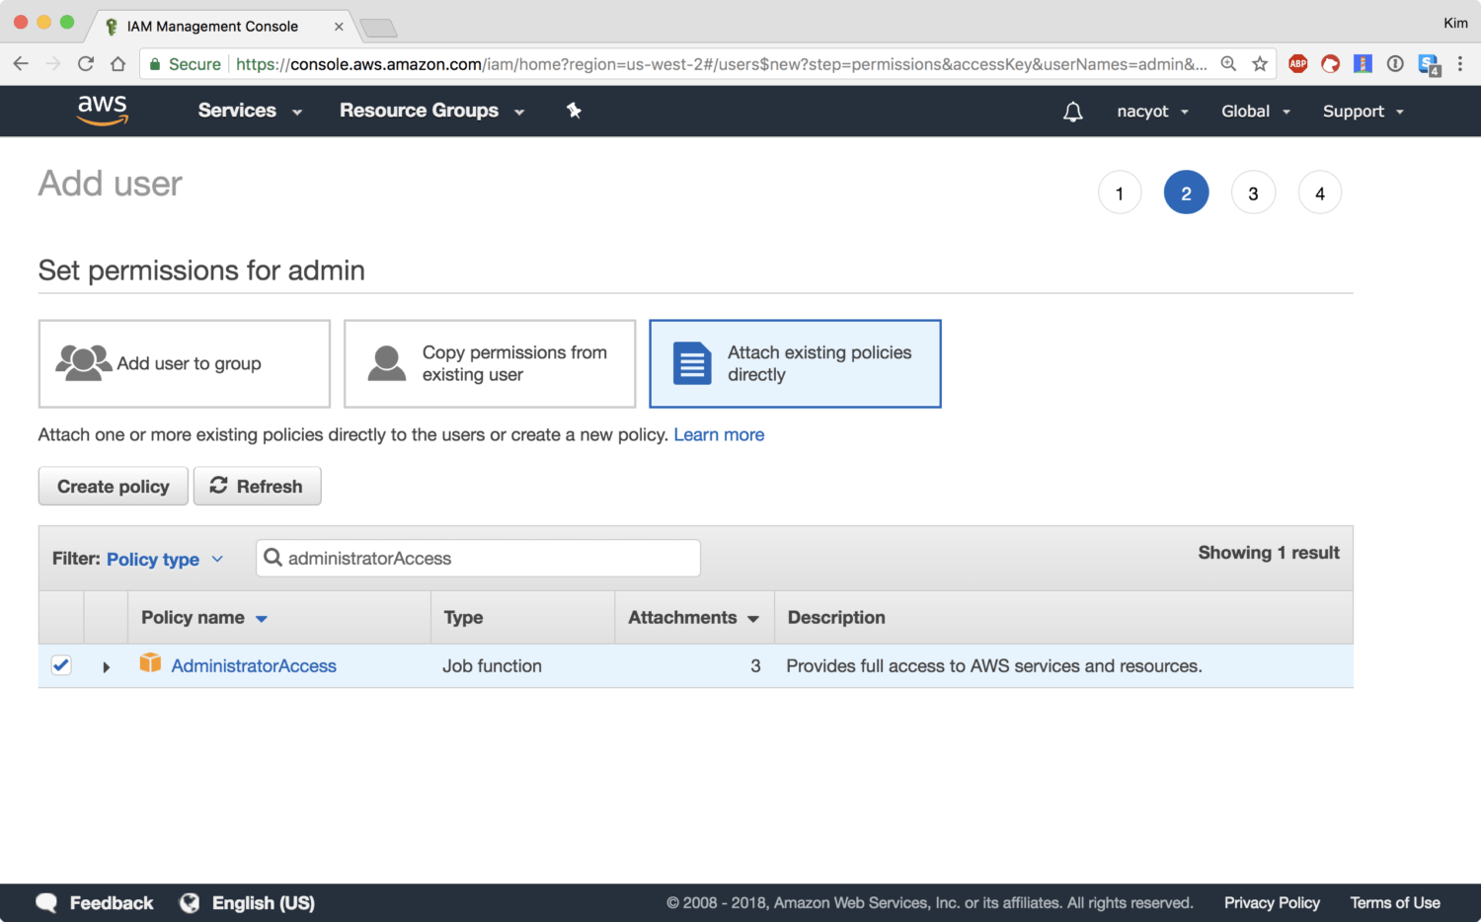The image size is (1481, 922).
Task: Open the Services dropdown menu
Action: point(249,111)
